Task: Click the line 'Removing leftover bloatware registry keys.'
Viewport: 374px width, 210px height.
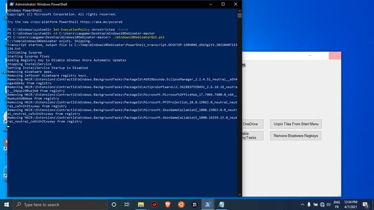Action: click(x=47, y=75)
